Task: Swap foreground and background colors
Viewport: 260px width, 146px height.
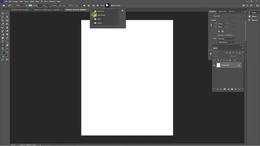Action: tap(7, 52)
